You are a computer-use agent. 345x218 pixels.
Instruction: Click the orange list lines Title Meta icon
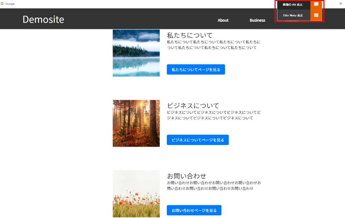(x=316, y=15)
